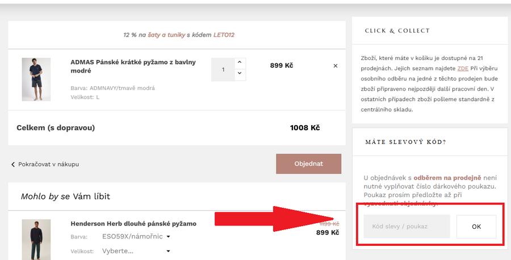
Task: Click the 'Máte slevový kód?' heading
Action: pos(405,142)
